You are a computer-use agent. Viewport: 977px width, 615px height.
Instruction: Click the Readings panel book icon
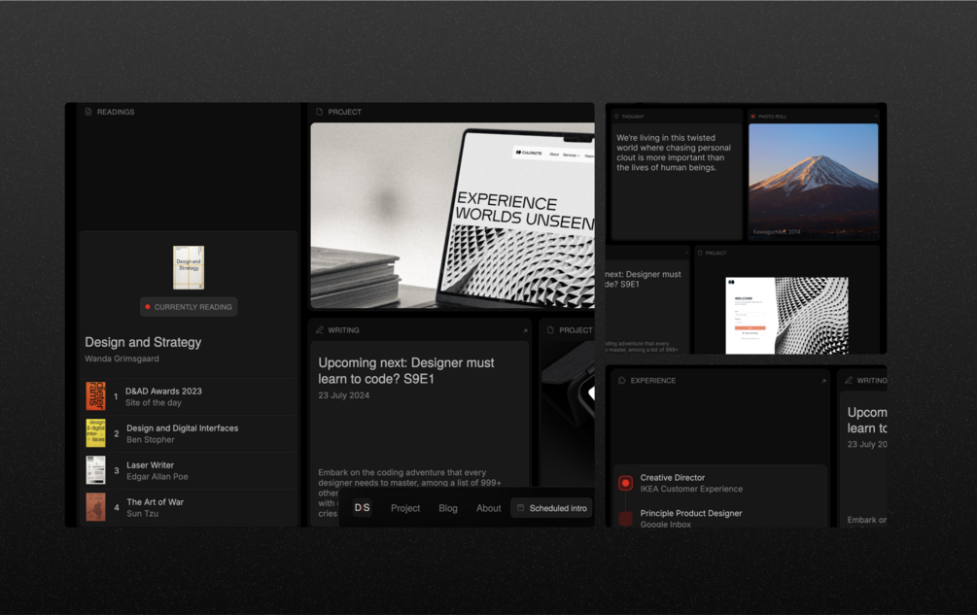(x=88, y=112)
